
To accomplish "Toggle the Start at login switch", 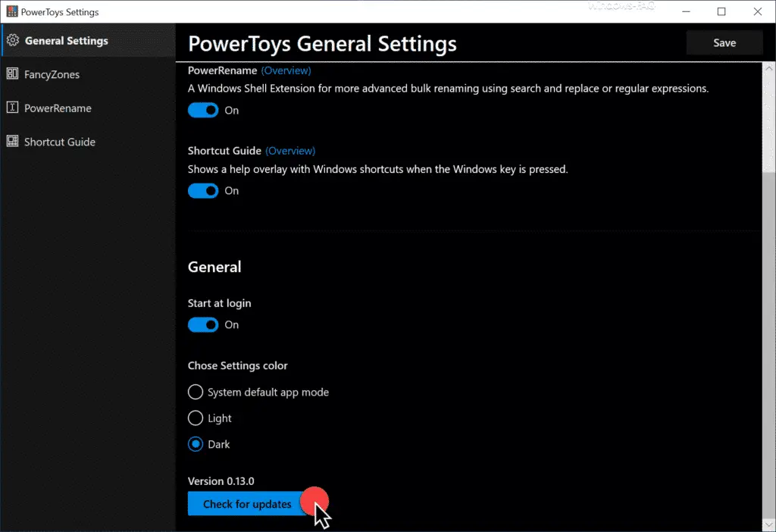I will coord(203,324).
